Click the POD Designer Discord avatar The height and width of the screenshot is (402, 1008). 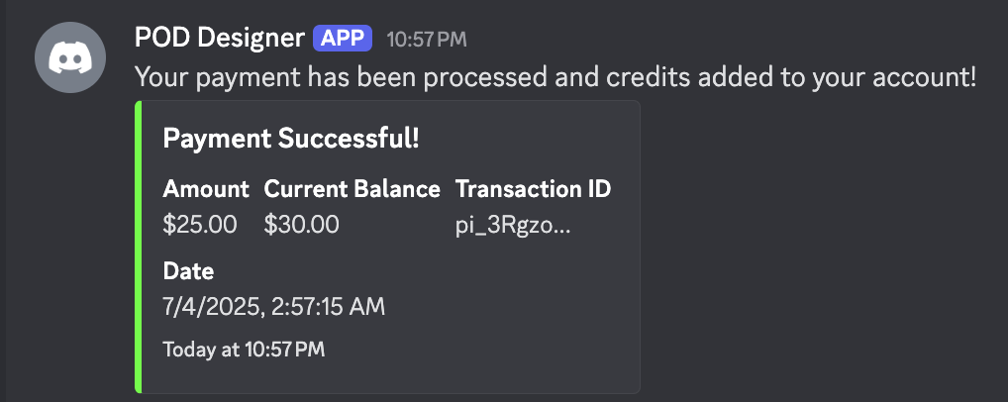(70, 57)
